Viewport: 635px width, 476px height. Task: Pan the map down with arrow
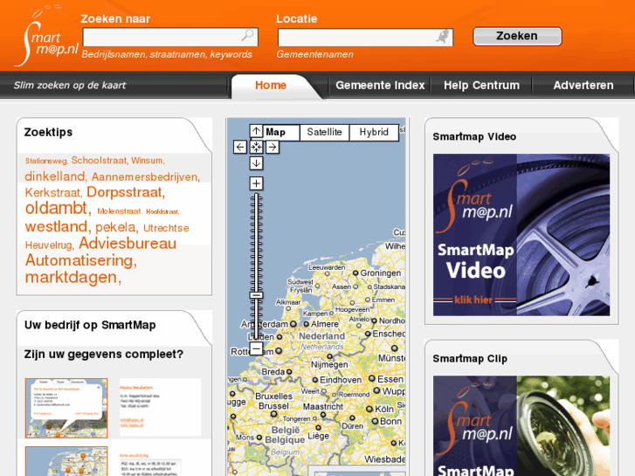[256, 163]
